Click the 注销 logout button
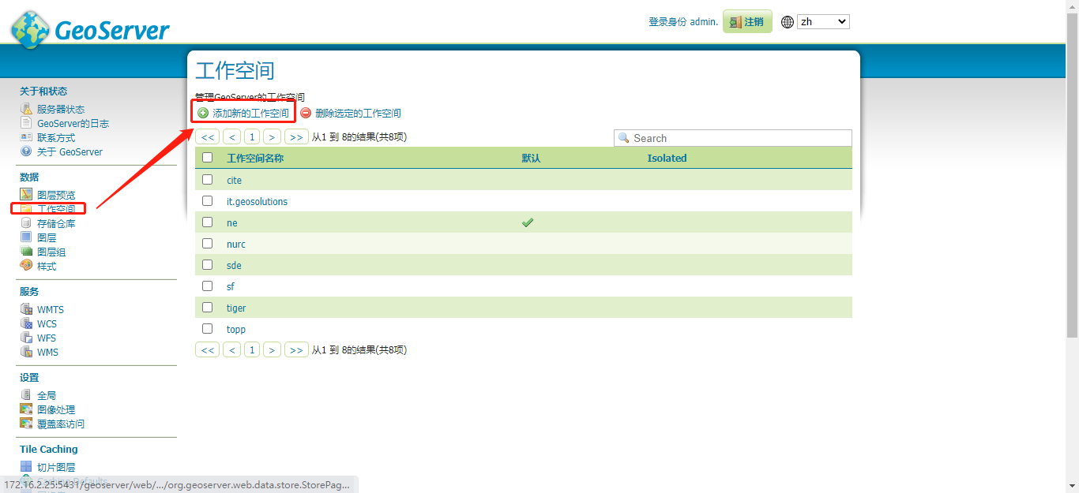This screenshot has width=1079, height=493. tap(747, 22)
